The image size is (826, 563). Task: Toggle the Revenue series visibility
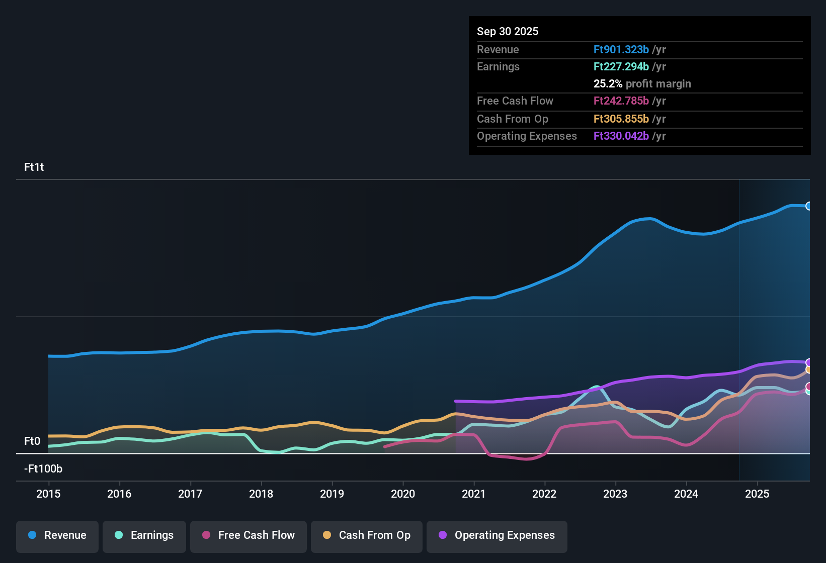point(57,535)
